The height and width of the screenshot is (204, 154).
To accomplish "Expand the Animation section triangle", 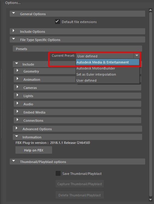I will coord(17,79).
